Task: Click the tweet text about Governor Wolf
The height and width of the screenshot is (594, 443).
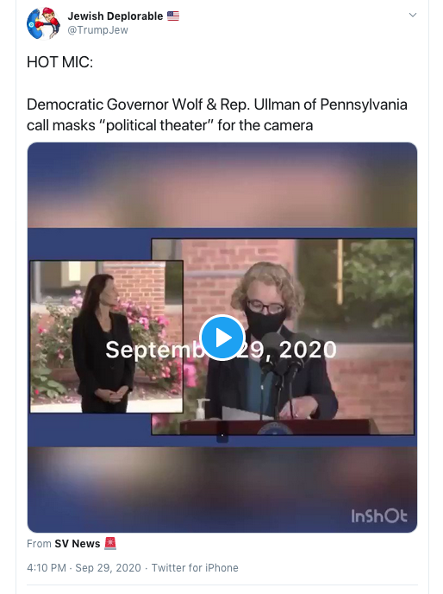Action: click(217, 115)
